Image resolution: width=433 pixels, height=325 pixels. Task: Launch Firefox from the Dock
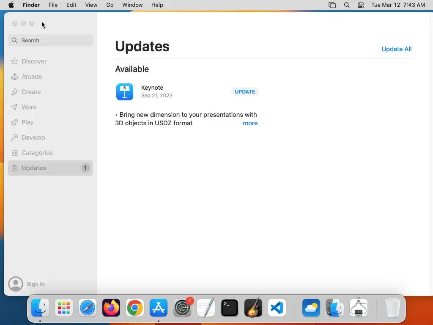click(111, 308)
